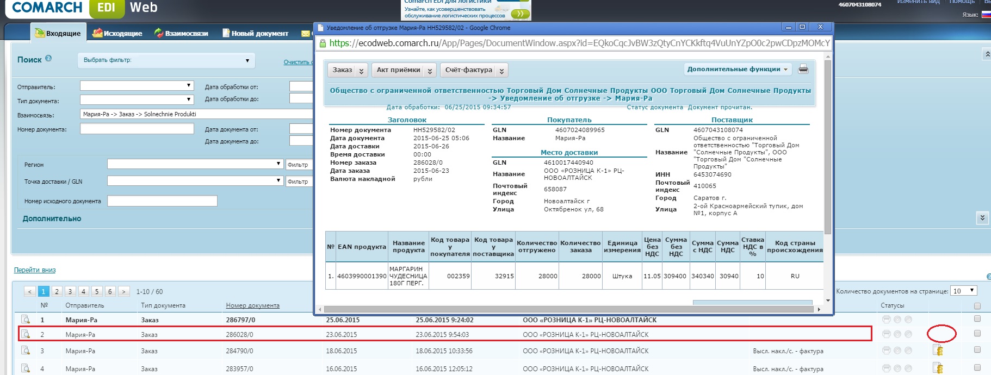Open preview icon for order 283957/0 row
Viewport: 991px width, 375px height.
pyautogui.click(x=26, y=368)
